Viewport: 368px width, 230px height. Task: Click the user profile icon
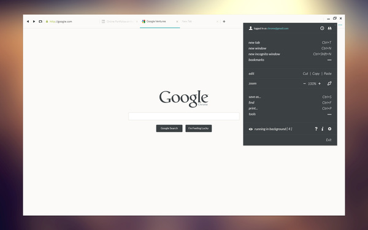(250, 28)
